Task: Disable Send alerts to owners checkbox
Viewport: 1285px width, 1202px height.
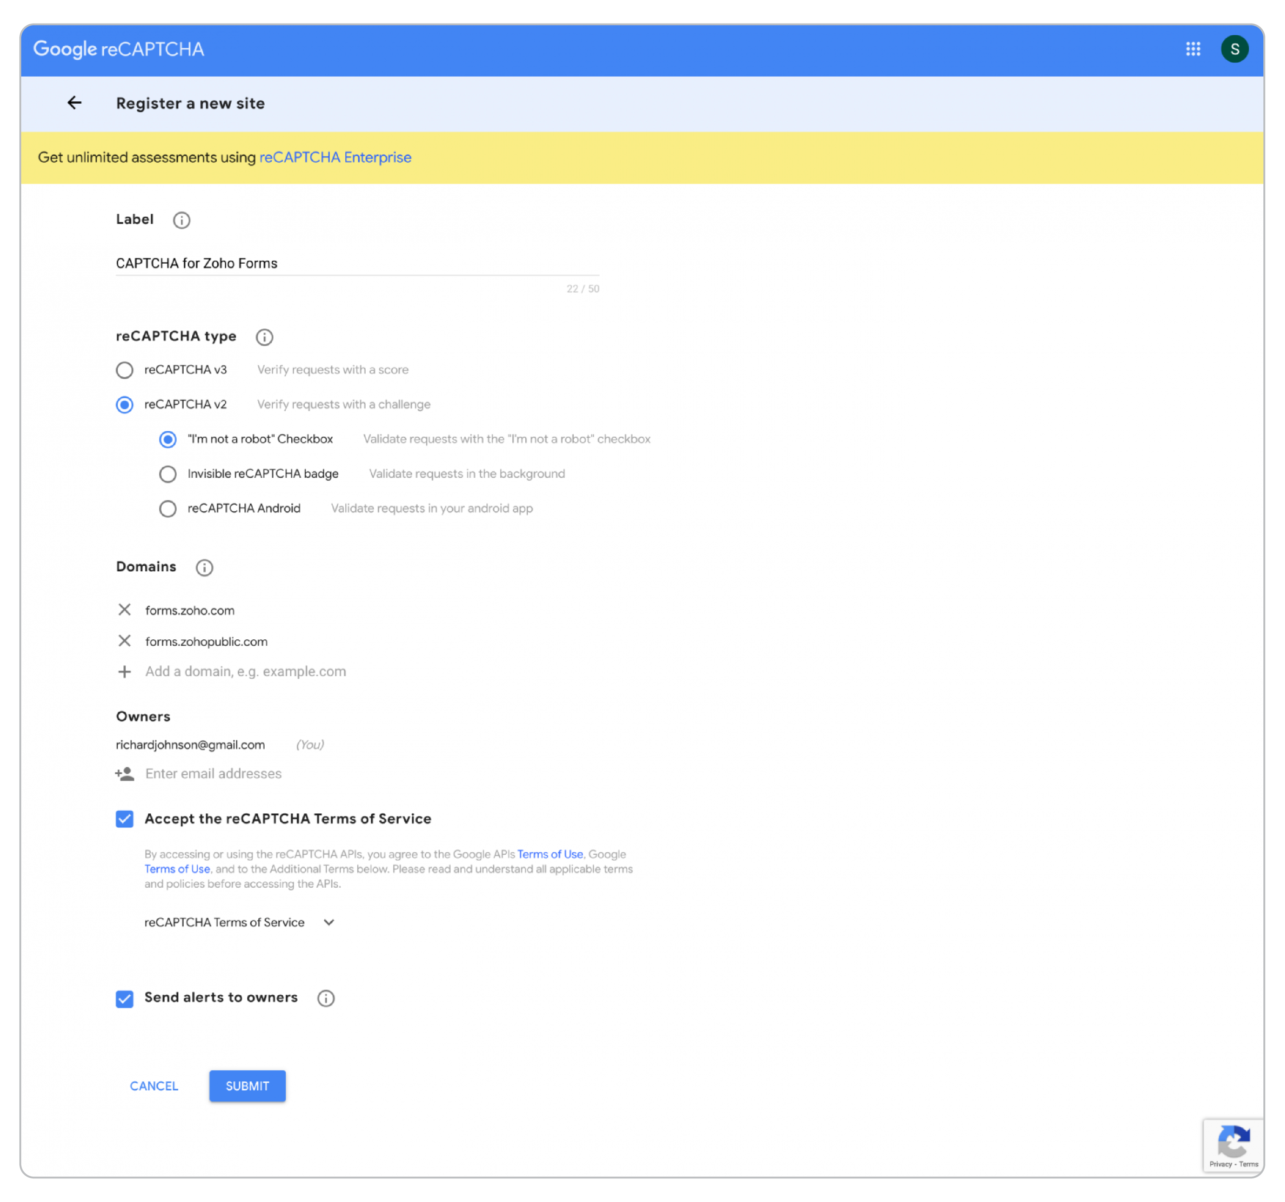Action: coord(125,998)
